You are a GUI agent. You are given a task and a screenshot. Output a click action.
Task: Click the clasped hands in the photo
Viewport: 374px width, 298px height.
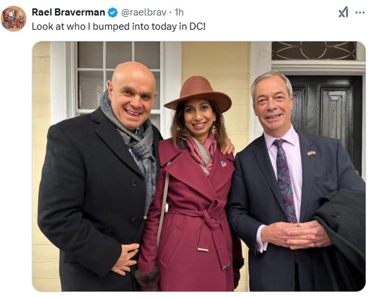pyautogui.click(x=296, y=235)
